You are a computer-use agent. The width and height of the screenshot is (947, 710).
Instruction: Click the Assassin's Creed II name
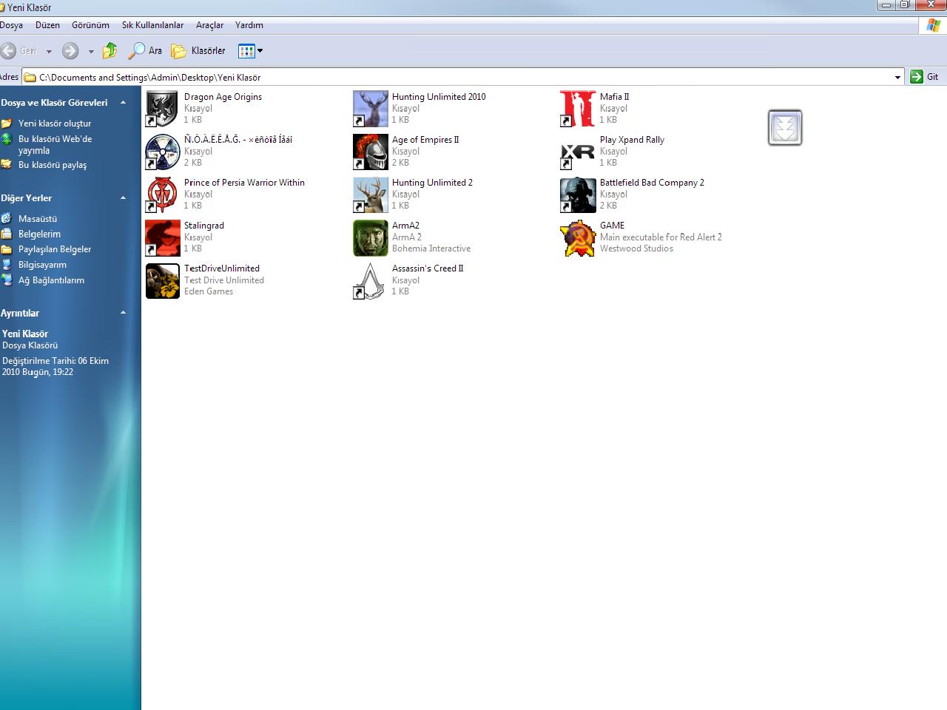point(428,268)
